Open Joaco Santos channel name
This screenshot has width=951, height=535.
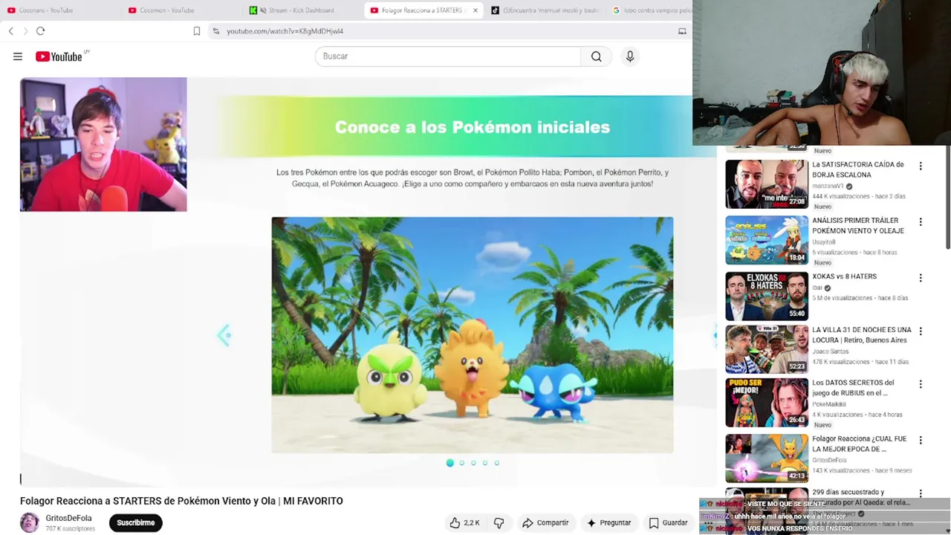coord(832,351)
